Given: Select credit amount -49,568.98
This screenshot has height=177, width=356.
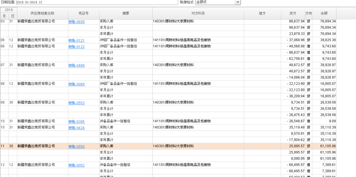Looking at the screenshot, I should tap(295, 46).
